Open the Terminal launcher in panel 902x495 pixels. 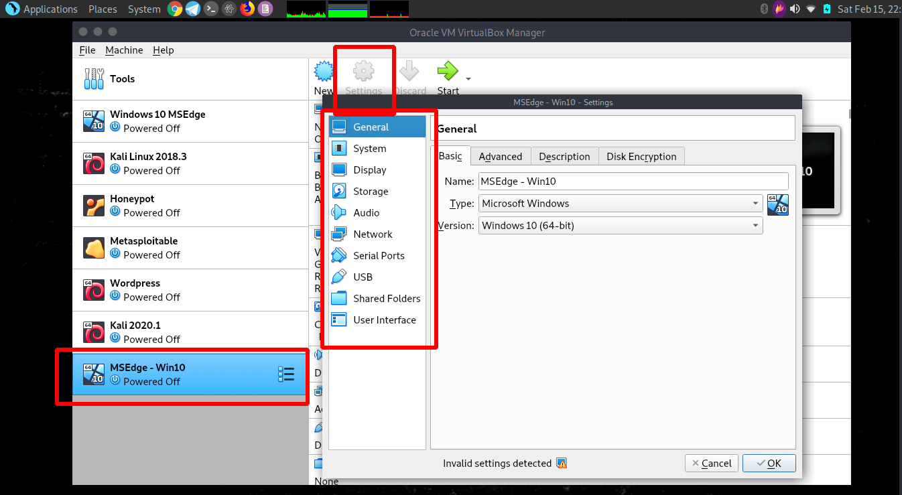click(x=211, y=9)
